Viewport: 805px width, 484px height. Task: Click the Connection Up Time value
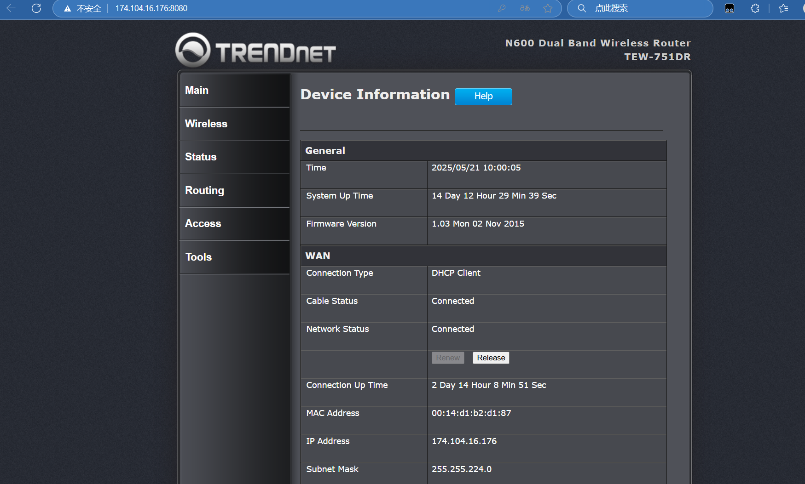click(489, 385)
